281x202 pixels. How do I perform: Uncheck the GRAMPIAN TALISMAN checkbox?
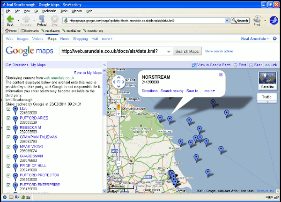[8, 137]
